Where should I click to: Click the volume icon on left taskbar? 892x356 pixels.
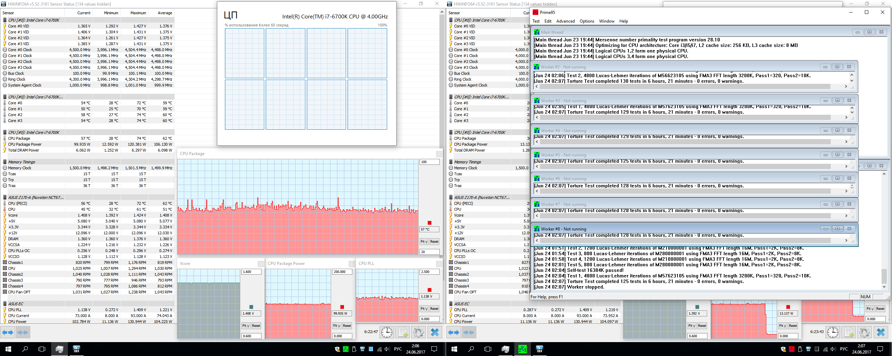coord(387,349)
